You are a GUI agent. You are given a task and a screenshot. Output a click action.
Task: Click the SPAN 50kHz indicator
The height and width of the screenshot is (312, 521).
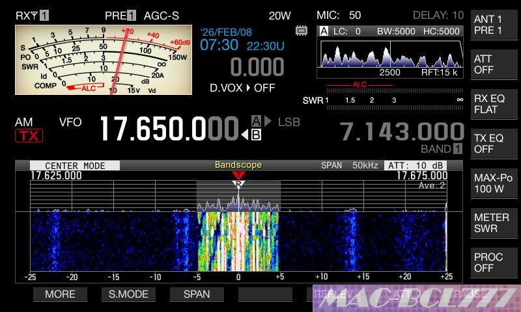pyautogui.click(x=349, y=165)
